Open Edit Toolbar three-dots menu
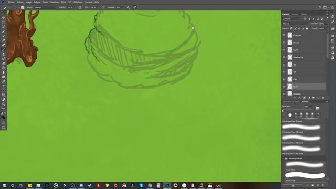336x189 pixels. 4,109
